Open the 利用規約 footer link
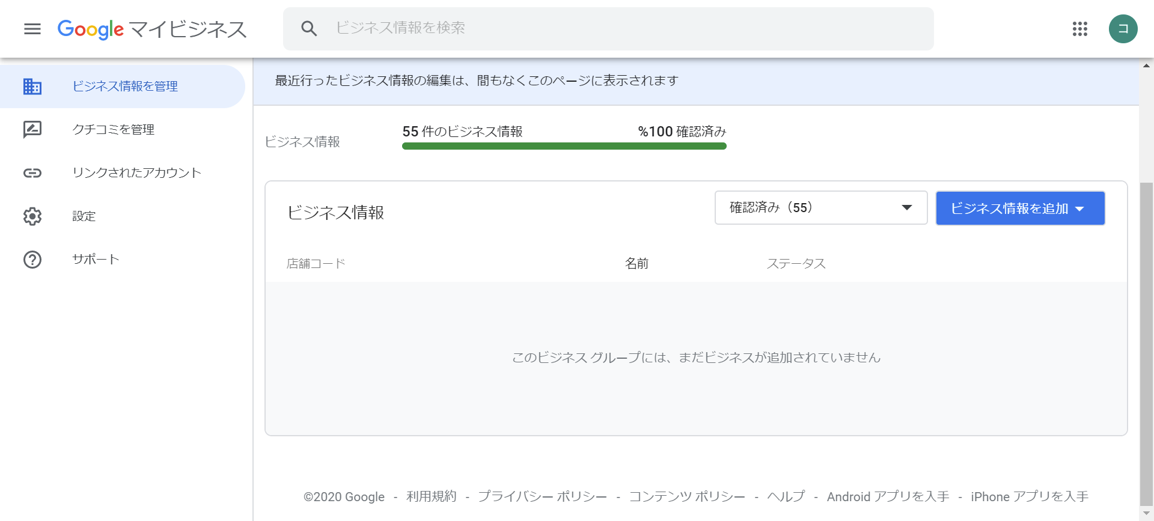1154x521 pixels. [431, 496]
